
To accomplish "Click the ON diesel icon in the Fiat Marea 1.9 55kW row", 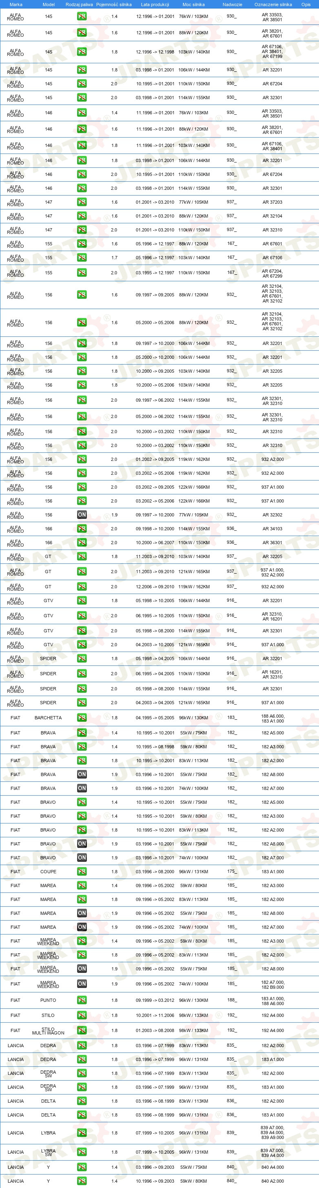I will point(82,913).
